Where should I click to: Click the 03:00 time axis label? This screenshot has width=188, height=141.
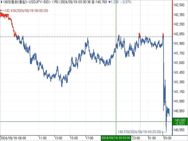point(167,138)
